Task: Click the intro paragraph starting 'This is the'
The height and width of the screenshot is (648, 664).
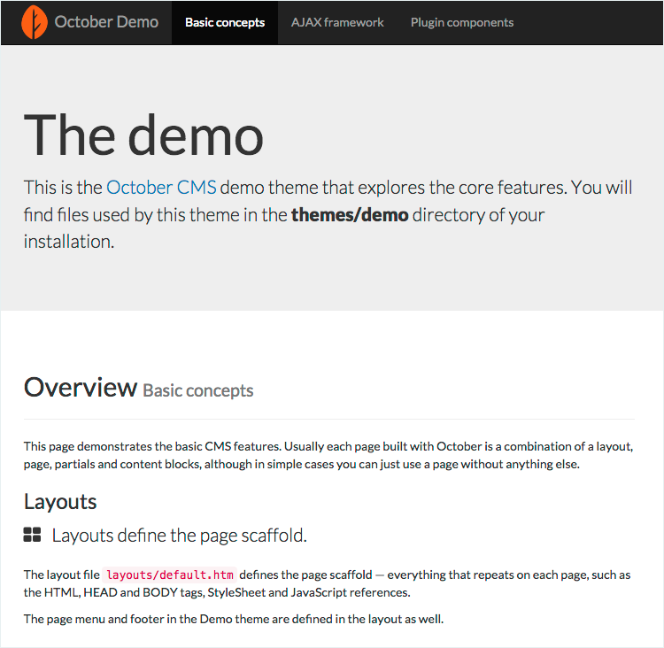Action: coord(328,214)
